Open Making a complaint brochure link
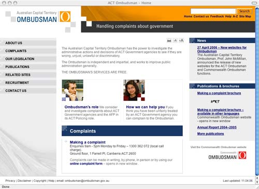259x189 pixels. 219,93
